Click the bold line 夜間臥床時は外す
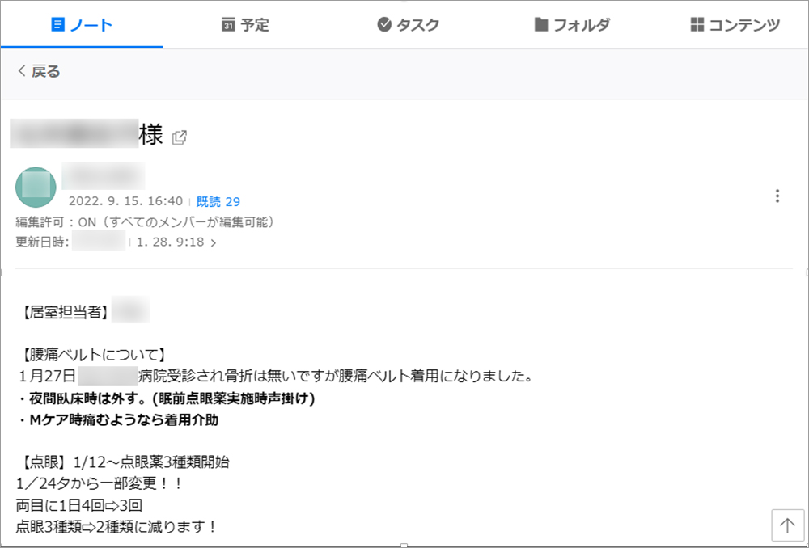The height and width of the screenshot is (548, 809). coord(166,398)
